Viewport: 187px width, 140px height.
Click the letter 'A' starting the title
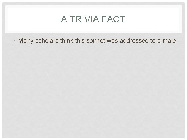tap(64, 19)
